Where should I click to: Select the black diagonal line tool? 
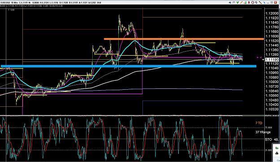(260, 3)
